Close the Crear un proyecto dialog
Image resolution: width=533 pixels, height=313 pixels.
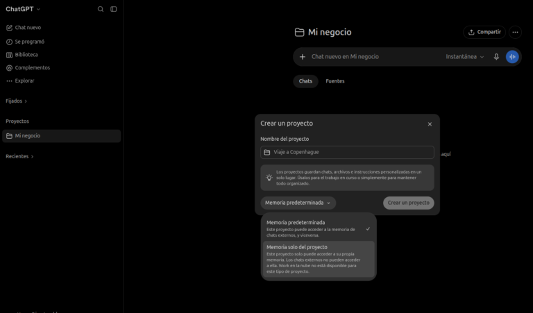coord(430,124)
